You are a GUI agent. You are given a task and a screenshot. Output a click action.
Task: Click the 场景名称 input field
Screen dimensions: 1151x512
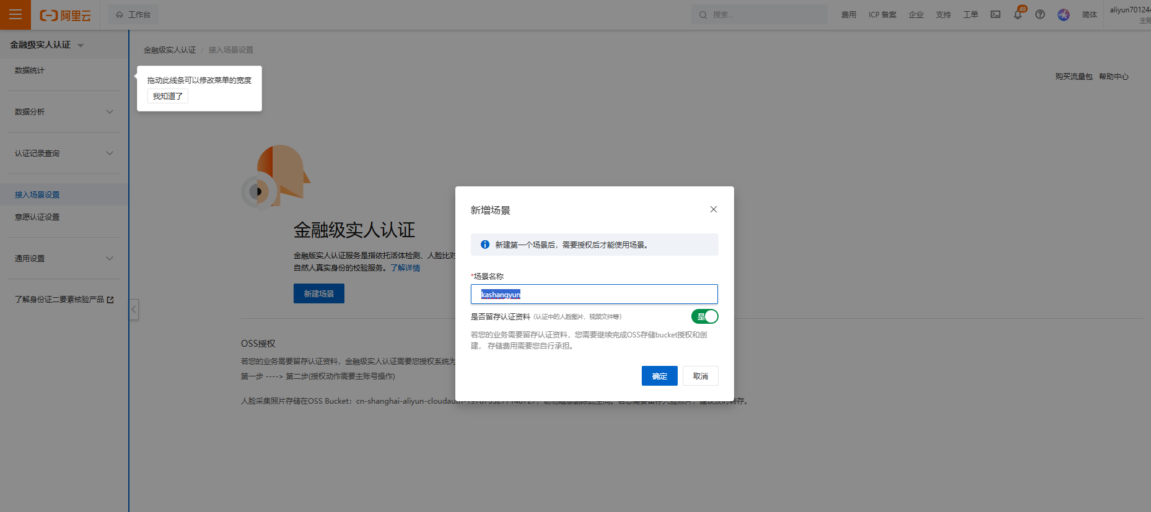click(593, 294)
